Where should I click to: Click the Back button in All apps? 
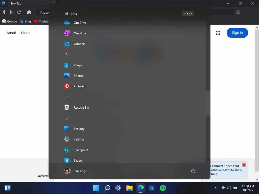pos(188,14)
